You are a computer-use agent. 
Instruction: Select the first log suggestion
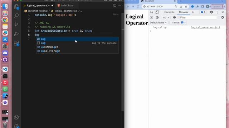77,39
